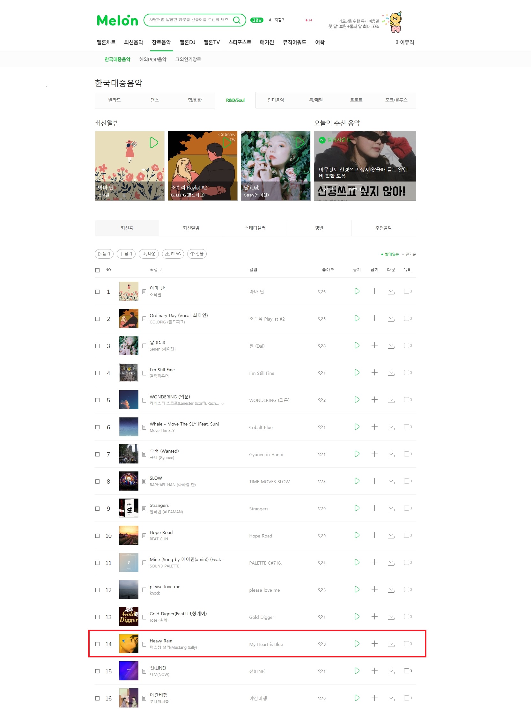
Task: Open lyrics icon for 달 (Dal)
Action: pyautogui.click(x=144, y=346)
